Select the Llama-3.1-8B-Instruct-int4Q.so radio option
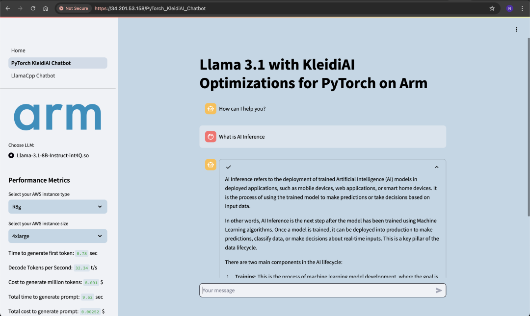530x316 pixels. [x=11, y=155]
